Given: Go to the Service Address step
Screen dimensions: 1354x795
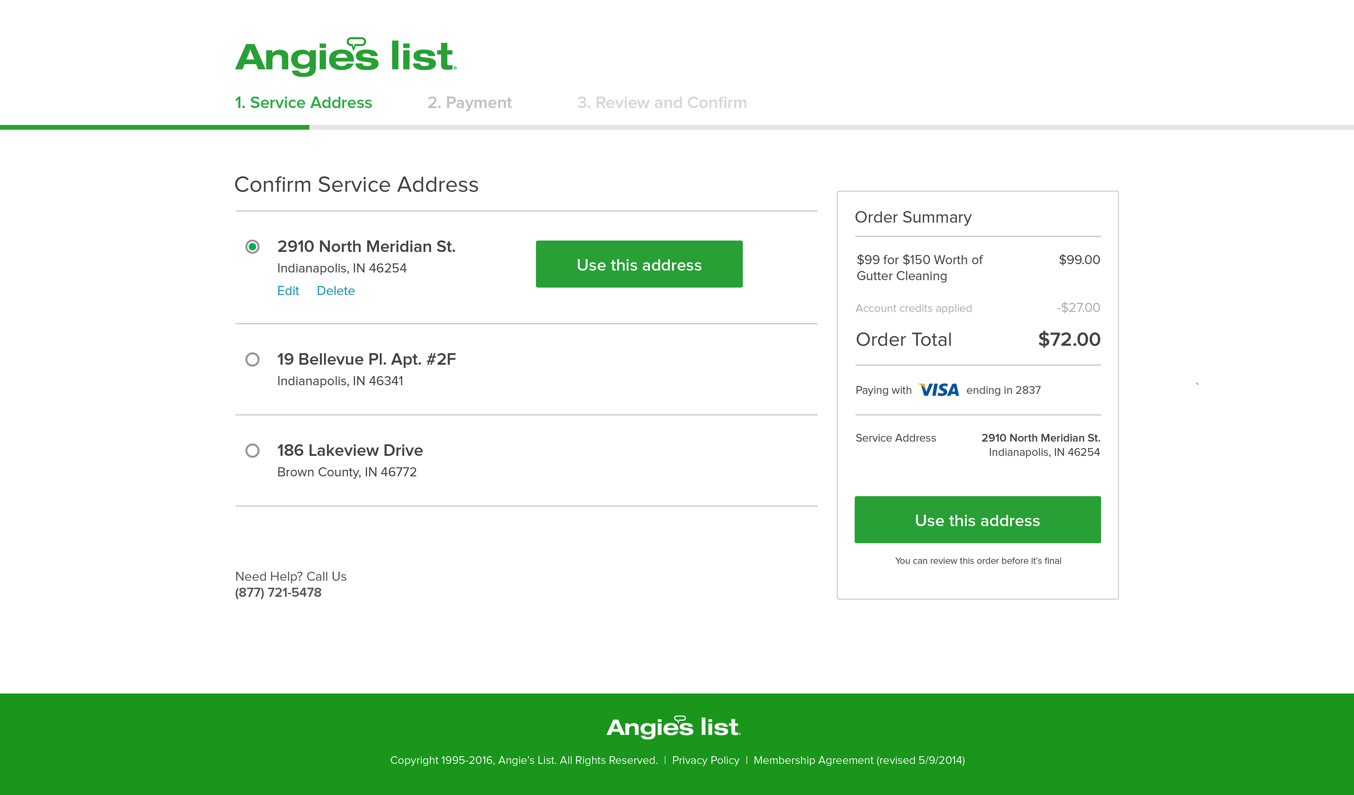Looking at the screenshot, I should point(303,103).
